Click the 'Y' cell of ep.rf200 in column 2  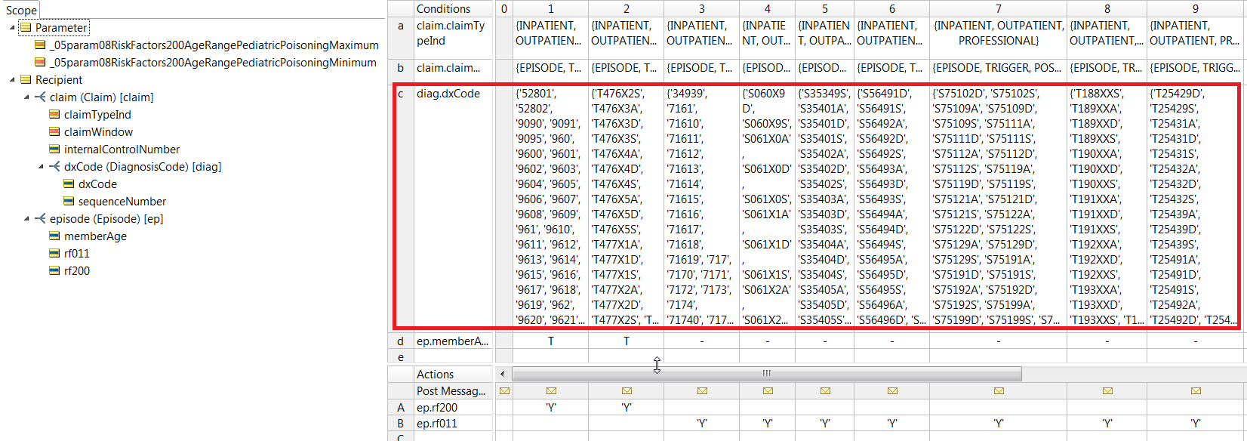[x=627, y=408]
